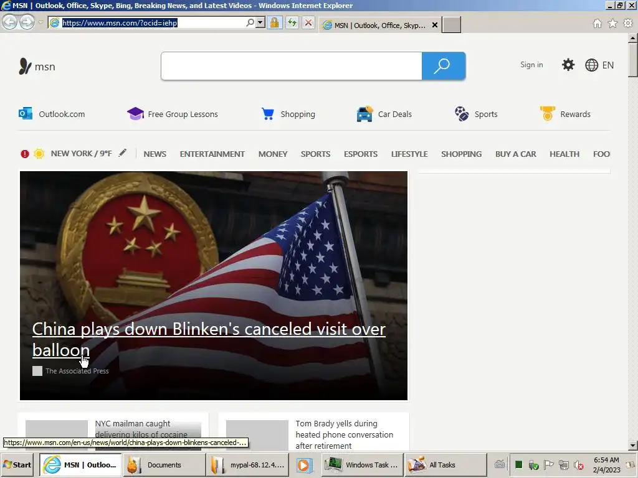Image resolution: width=638 pixels, height=478 pixels.
Task: Open Tom Brady yells article
Action: click(x=344, y=434)
